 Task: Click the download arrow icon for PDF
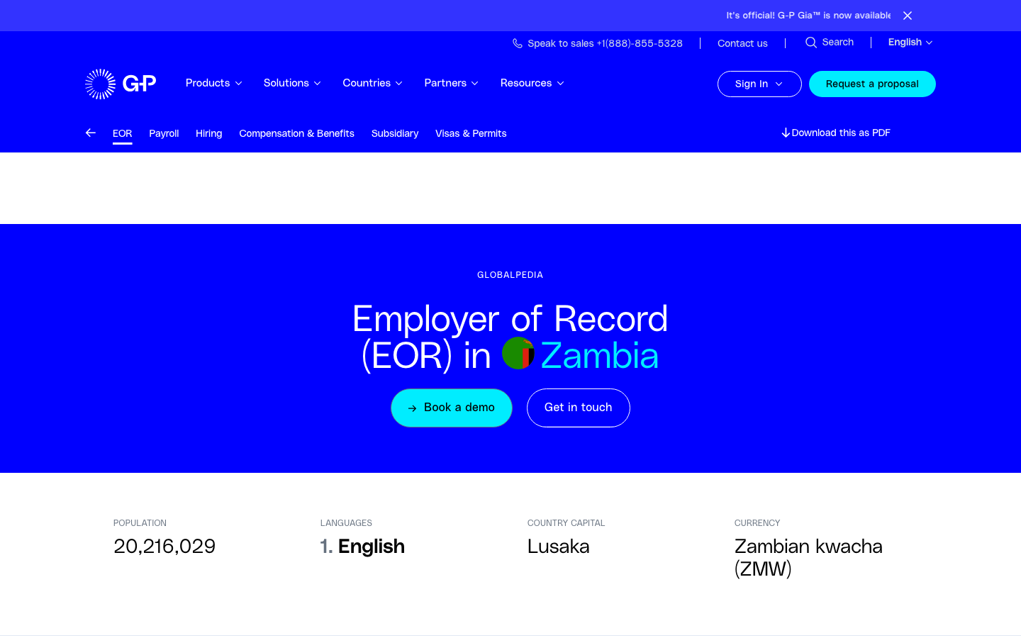[786, 133]
